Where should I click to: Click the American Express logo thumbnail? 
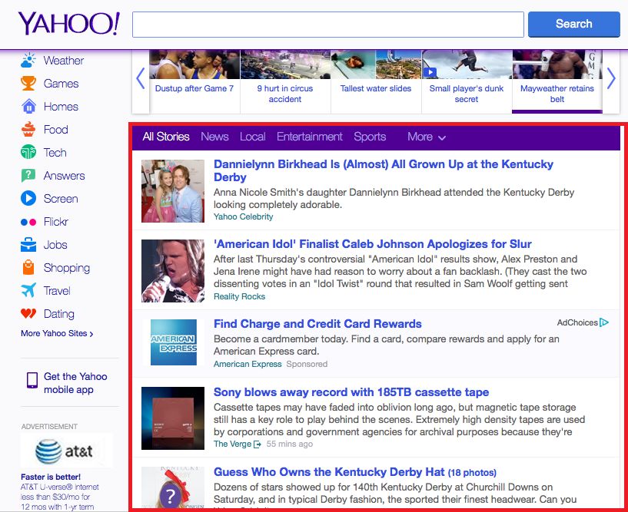pos(174,342)
